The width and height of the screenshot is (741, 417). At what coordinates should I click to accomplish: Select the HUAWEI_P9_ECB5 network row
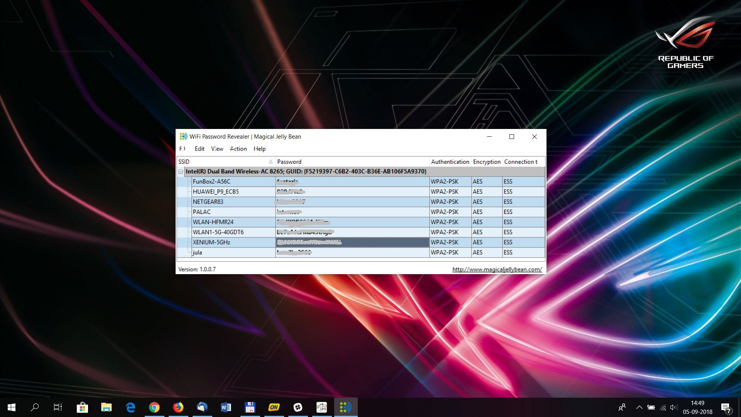coord(361,192)
